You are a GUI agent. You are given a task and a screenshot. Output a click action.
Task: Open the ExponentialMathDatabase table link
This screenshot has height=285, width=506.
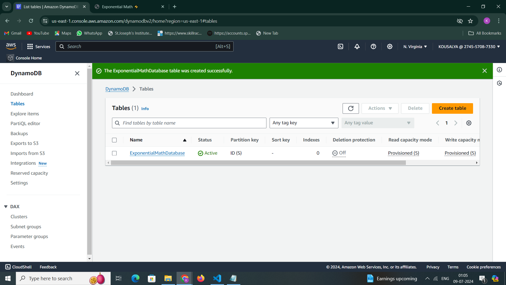point(157,153)
